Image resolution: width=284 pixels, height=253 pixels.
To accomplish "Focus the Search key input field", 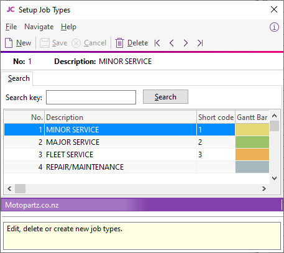I will click(x=91, y=97).
